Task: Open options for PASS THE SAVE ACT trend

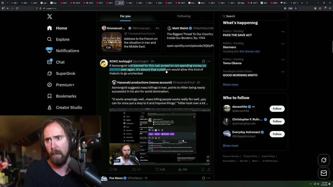Action: (x=283, y=32)
